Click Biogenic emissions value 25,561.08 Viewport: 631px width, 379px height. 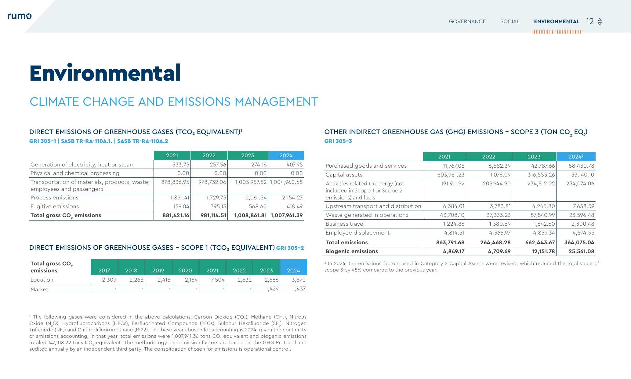[582, 251]
